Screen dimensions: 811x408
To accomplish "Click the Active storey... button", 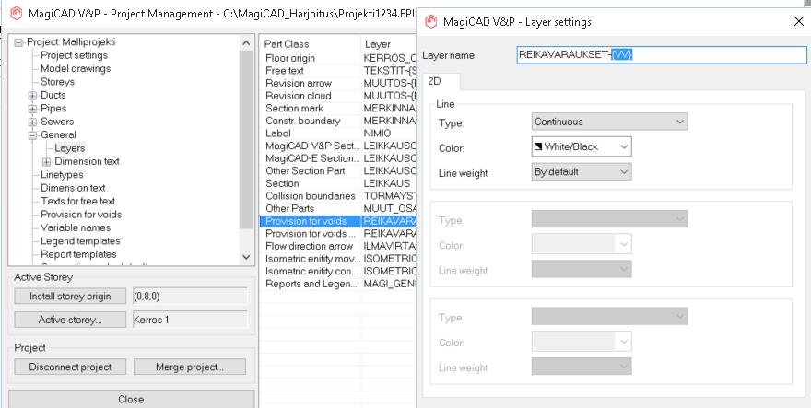I will click(x=70, y=320).
